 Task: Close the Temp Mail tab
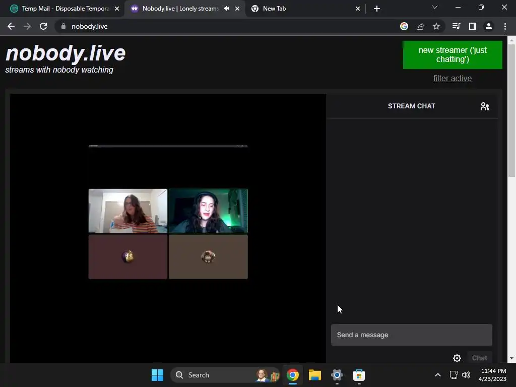(117, 9)
